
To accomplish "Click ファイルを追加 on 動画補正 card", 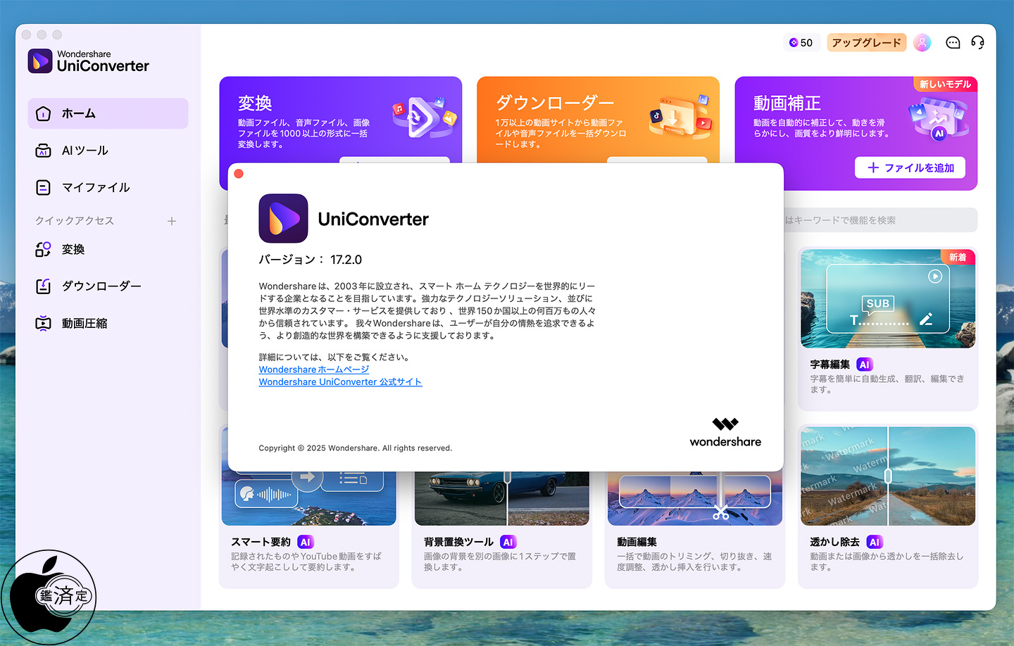I will [x=910, y=167].
